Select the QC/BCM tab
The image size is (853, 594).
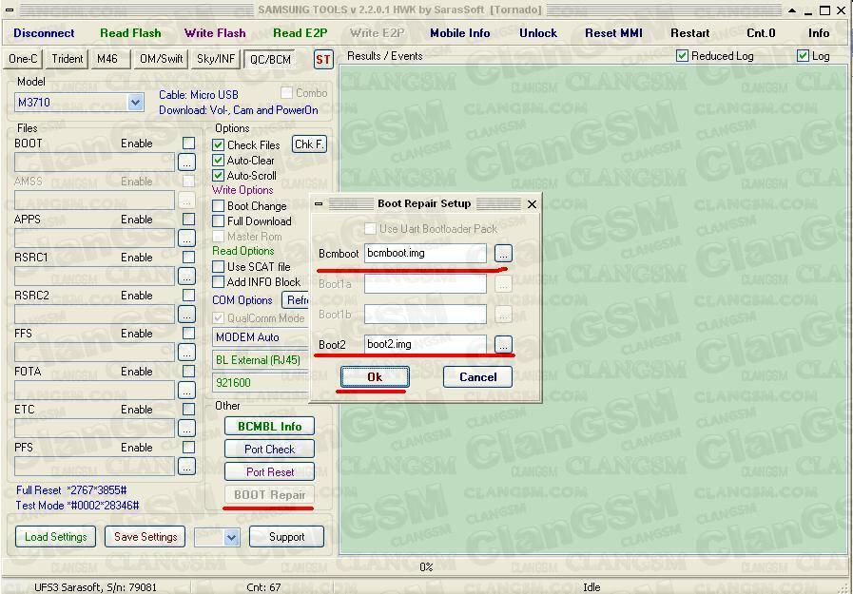point(270,59)
